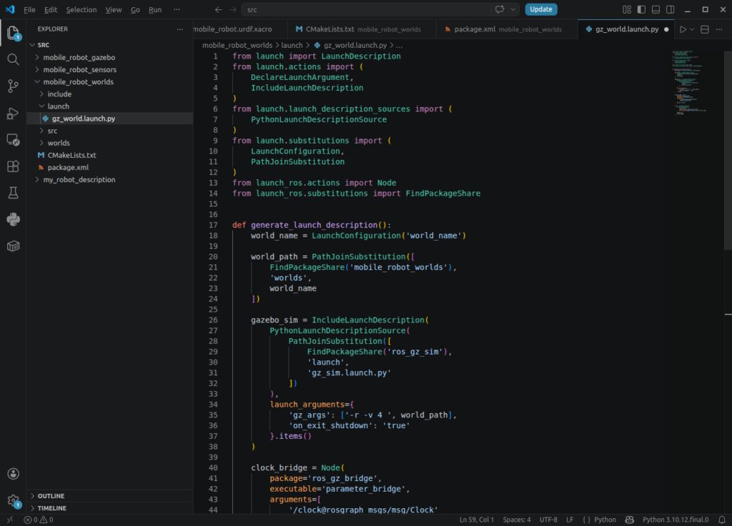Open gz_world.launch.py in explorer tree
The image size is (732, 526).
click(x=110, y=119)
